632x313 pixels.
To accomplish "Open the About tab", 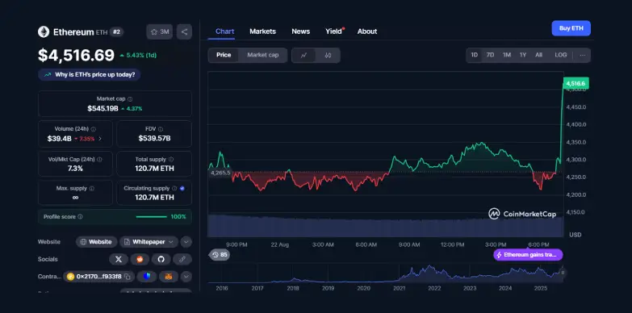I will pyautogui.click(x=367, y=31).
